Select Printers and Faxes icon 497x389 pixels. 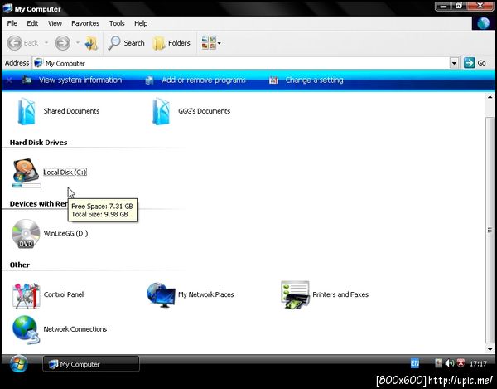point(295,294)
